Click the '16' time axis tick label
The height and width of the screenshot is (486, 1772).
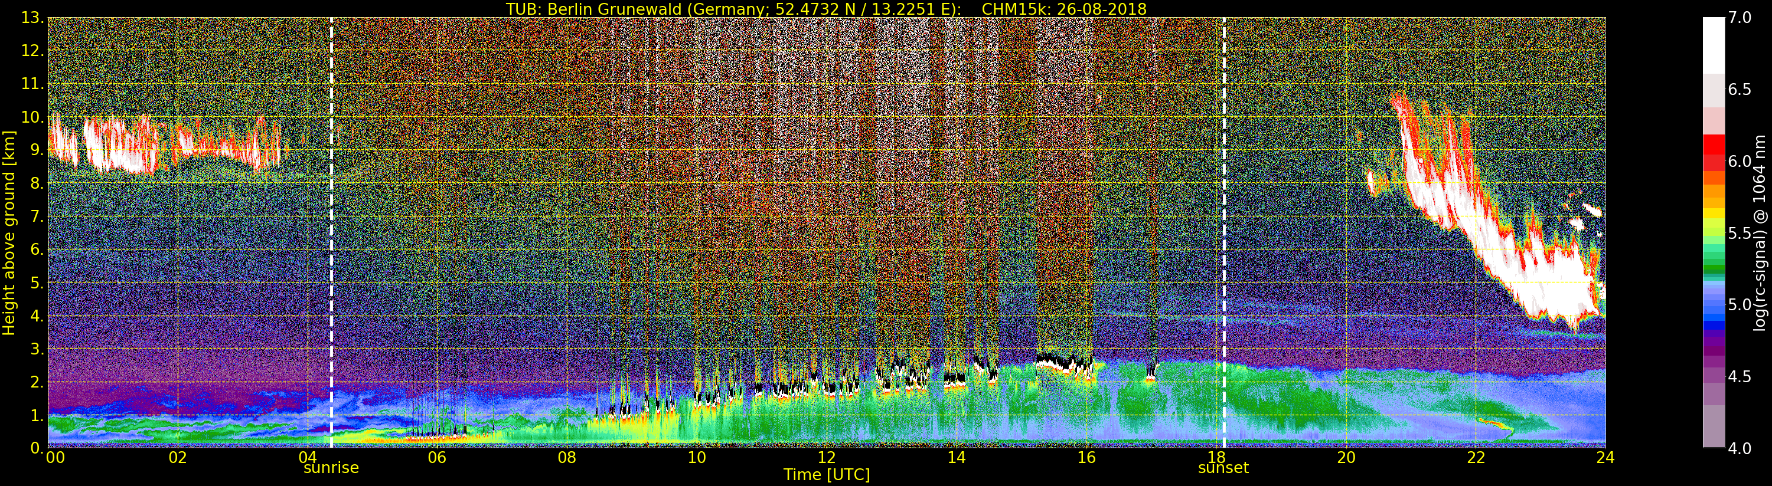coord(1086,458)
